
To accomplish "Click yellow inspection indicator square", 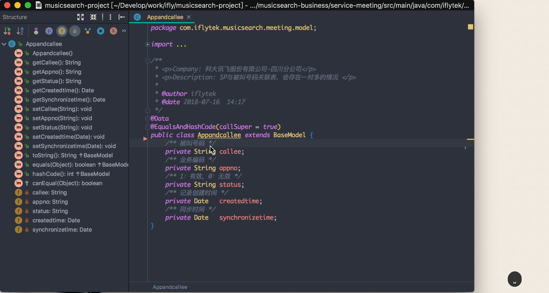I will [x=470, y=27].
